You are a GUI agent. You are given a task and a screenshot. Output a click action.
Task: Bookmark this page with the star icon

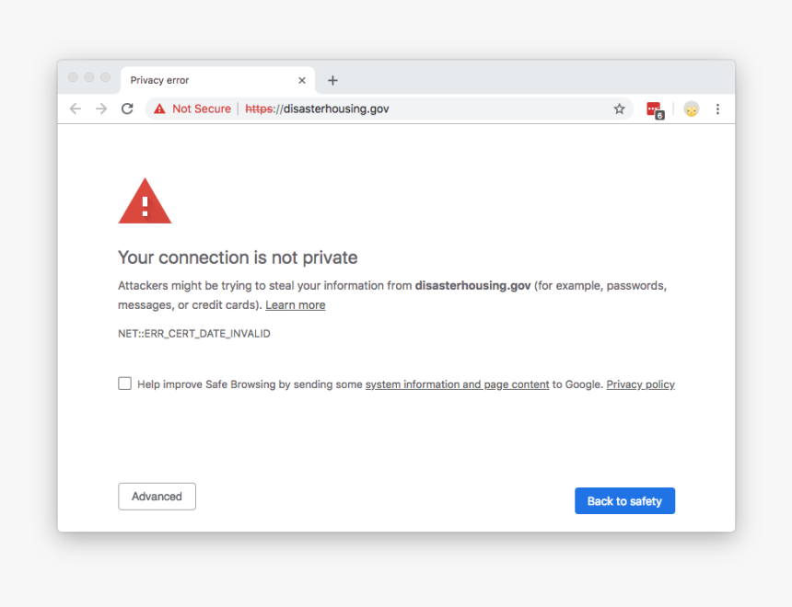coord(619,109)
